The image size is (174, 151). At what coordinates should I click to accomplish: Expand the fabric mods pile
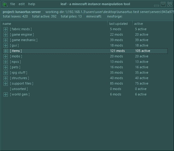pyautogui.click(x=6, y=29)
